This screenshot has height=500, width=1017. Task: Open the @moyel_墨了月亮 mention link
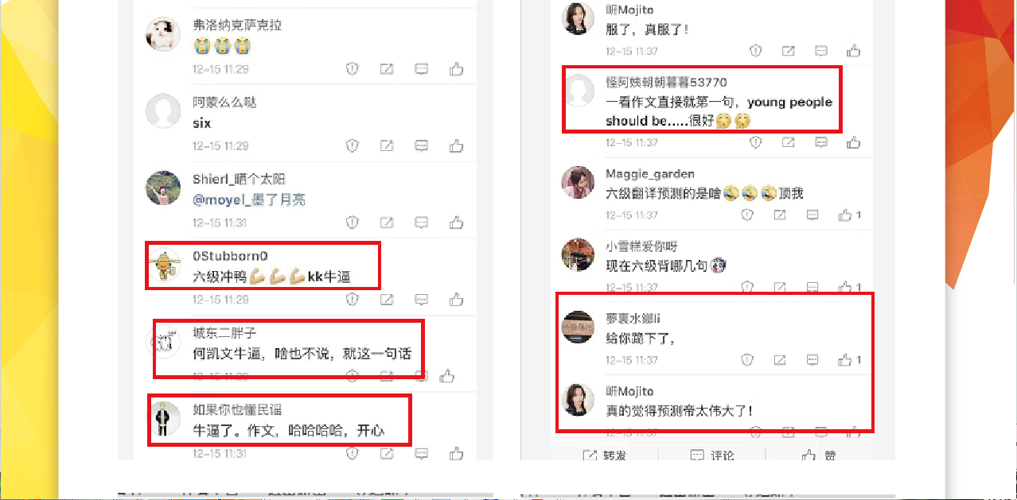tap(249, 200)
